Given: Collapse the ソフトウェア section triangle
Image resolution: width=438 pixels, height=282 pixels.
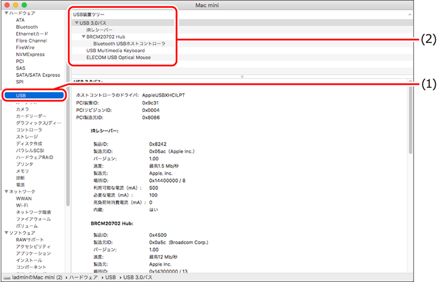Looking at the screenshot, I should (6, 233).
